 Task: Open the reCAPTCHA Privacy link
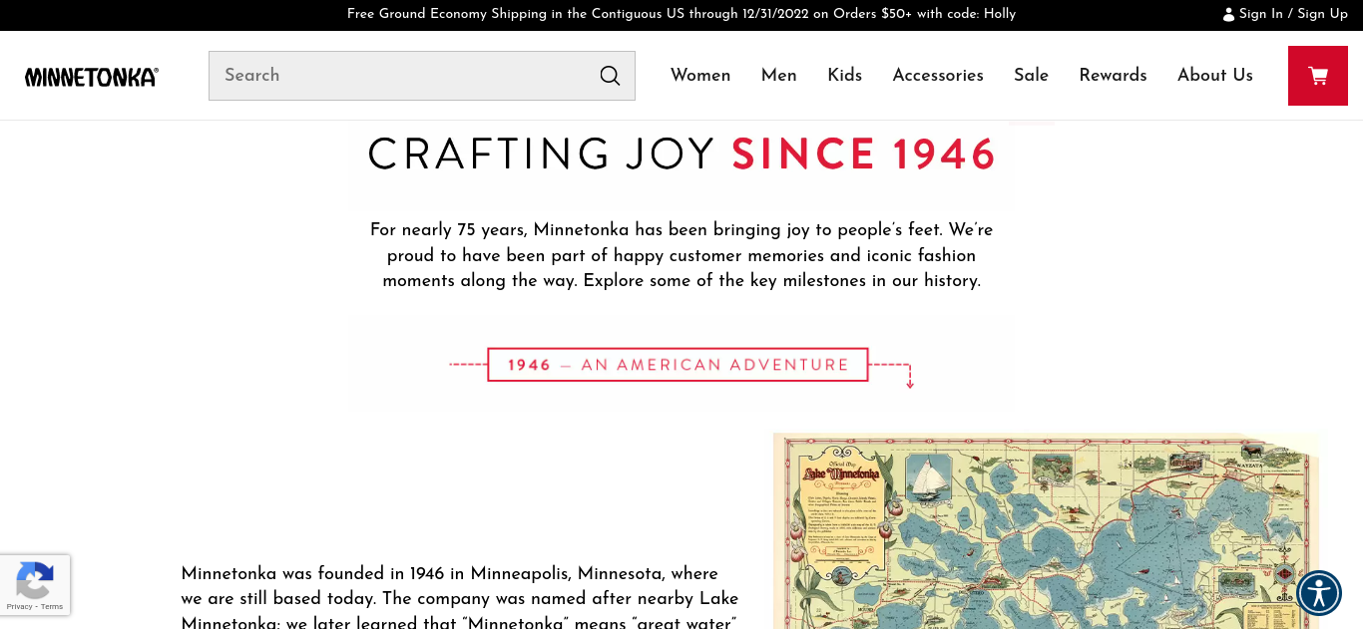pos(19,606)
